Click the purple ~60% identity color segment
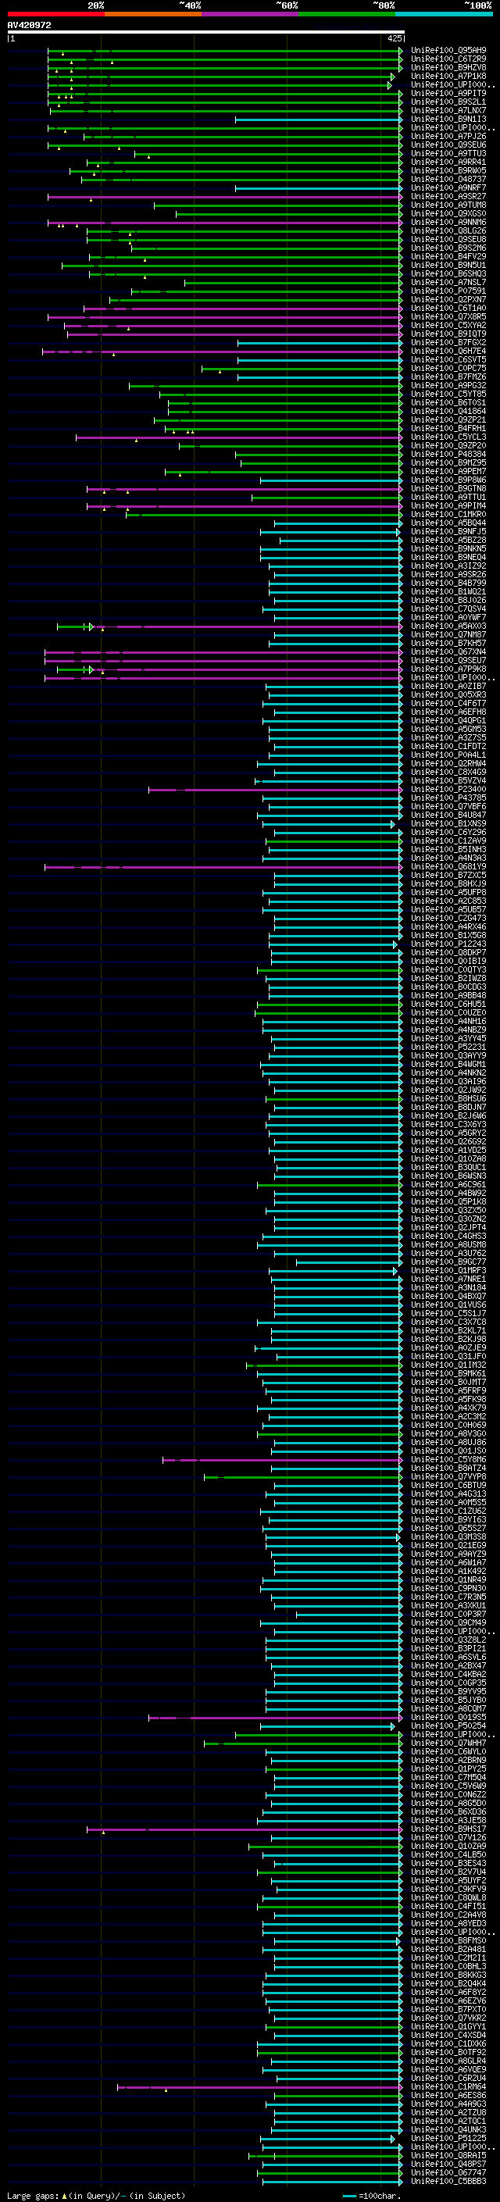 (x=249, y=14)
